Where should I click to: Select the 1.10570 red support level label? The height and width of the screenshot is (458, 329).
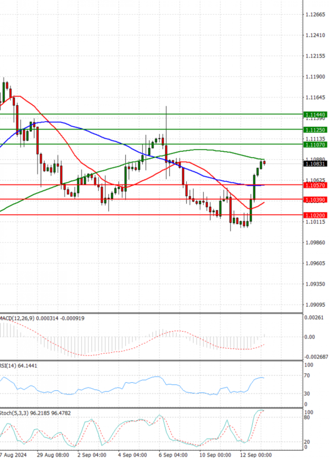click(315, 178)
